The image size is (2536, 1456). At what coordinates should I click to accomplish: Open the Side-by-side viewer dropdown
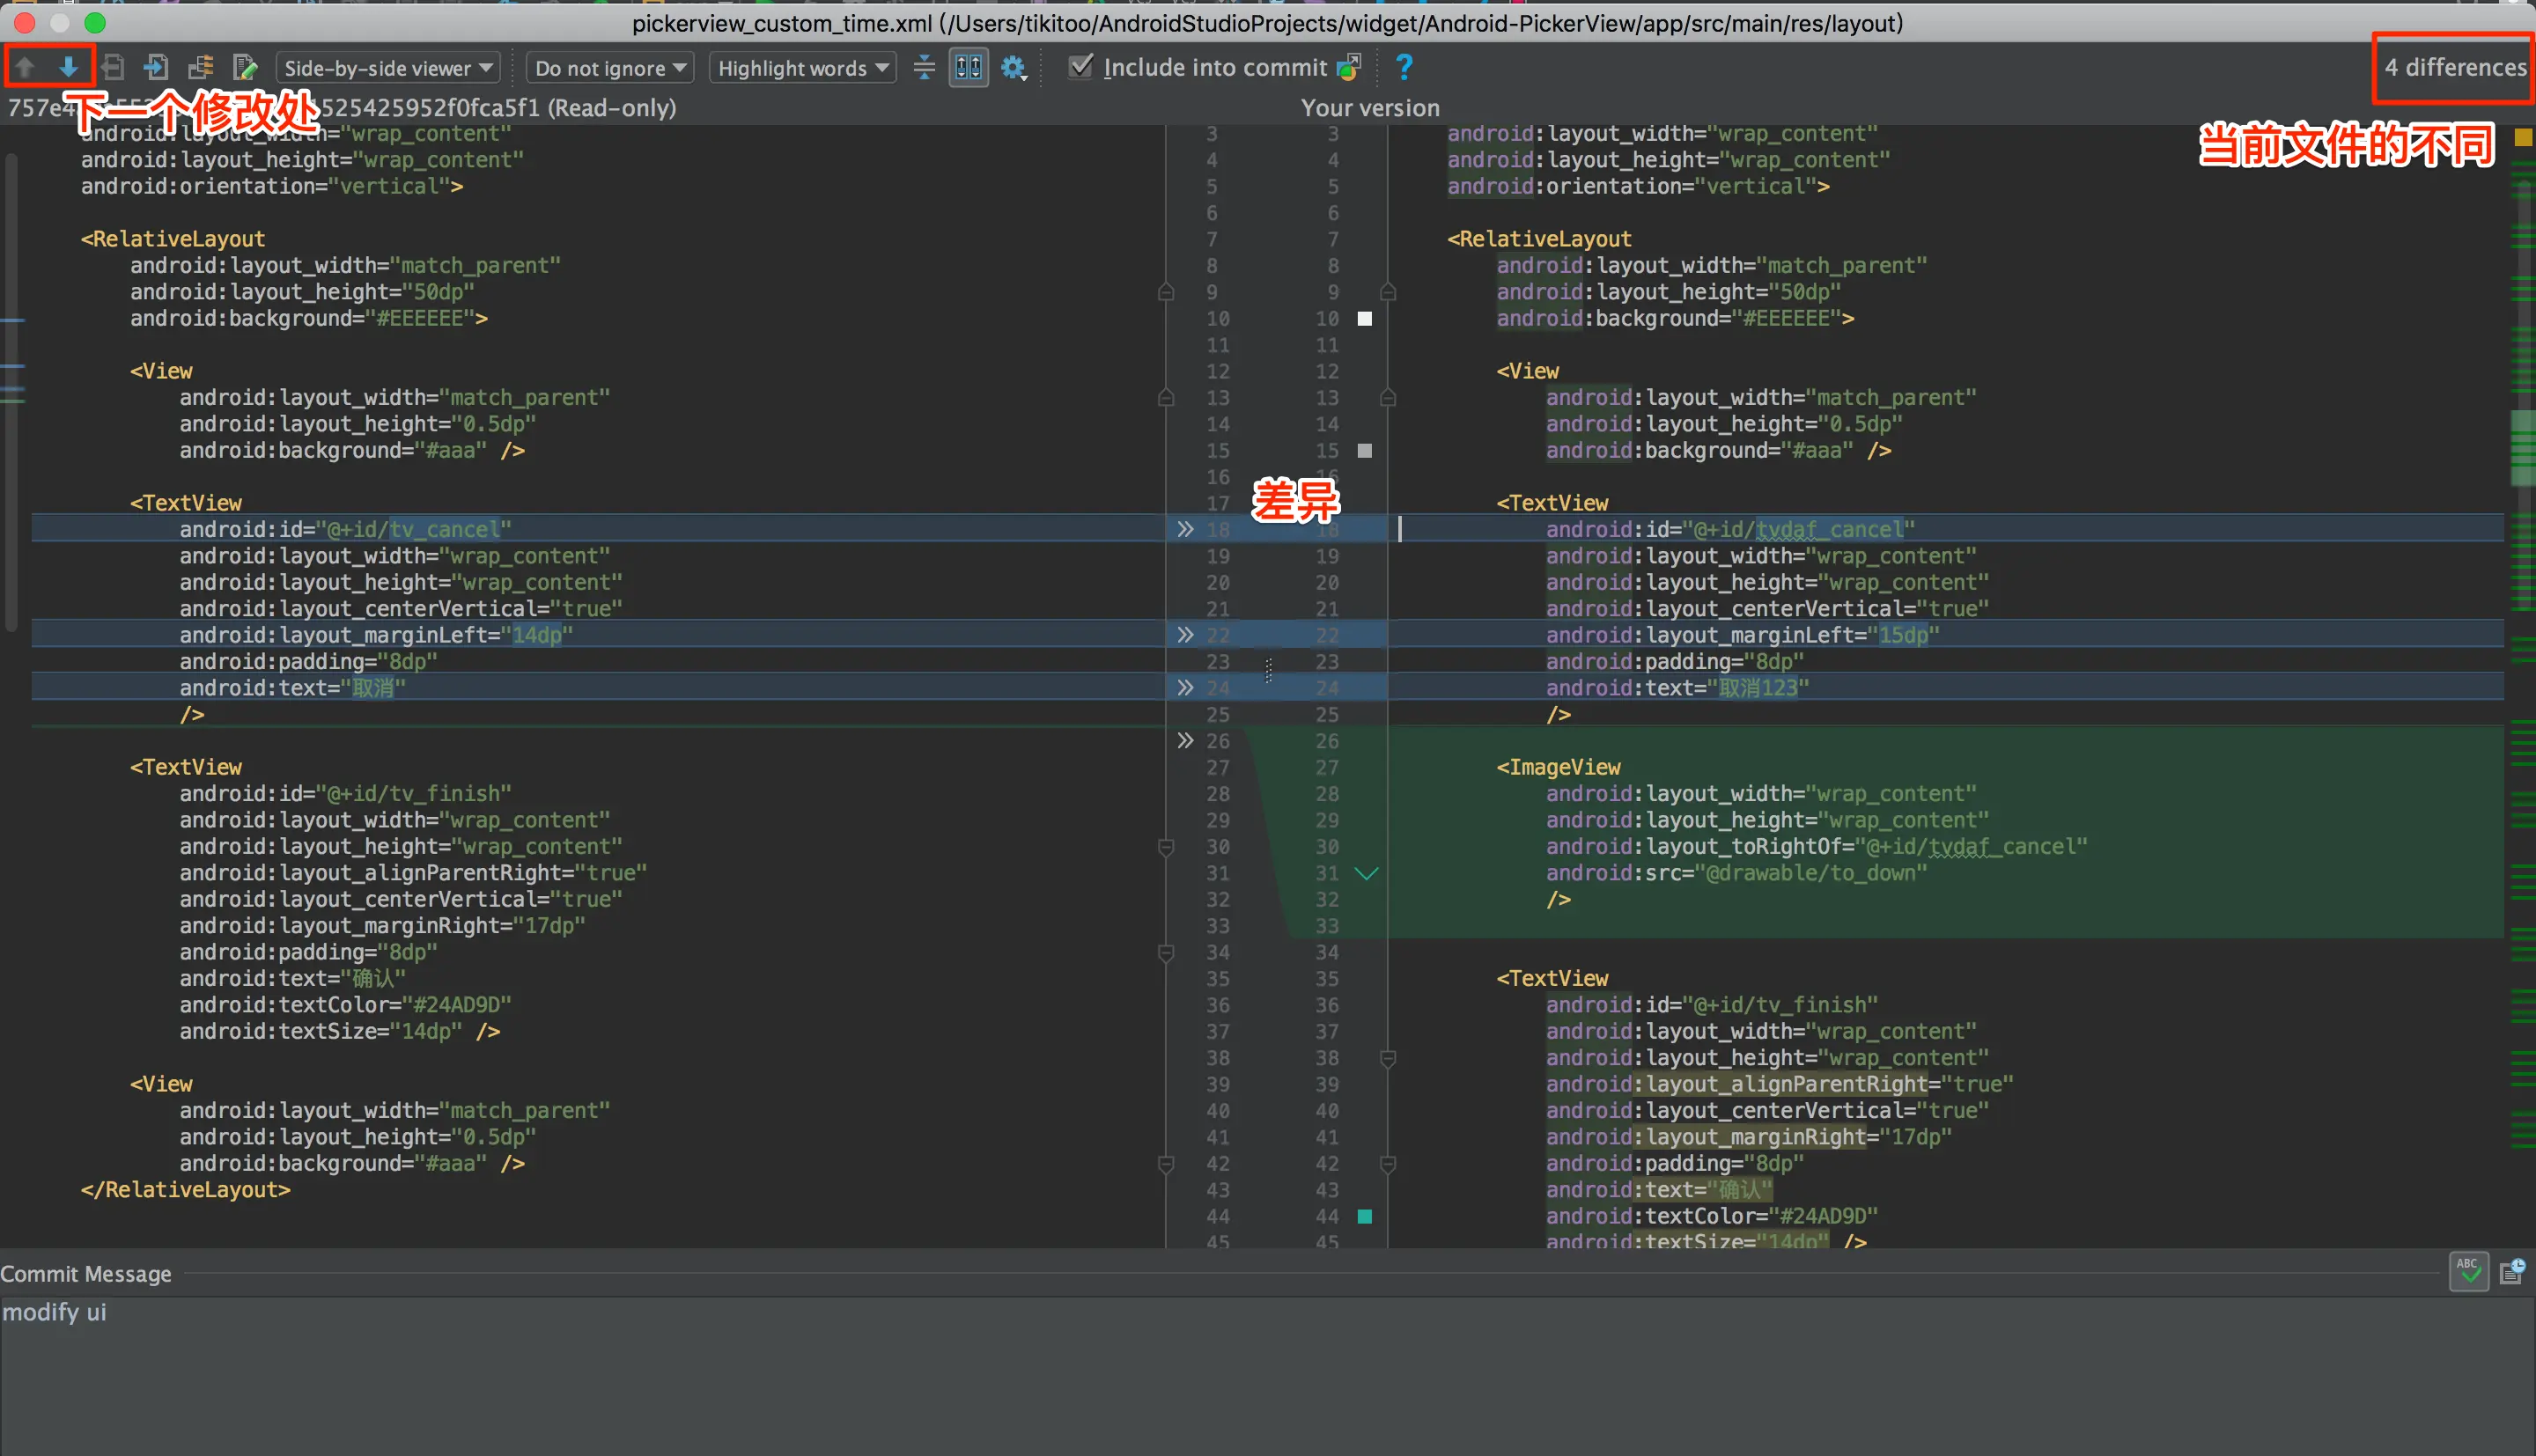tap(387, 67)
